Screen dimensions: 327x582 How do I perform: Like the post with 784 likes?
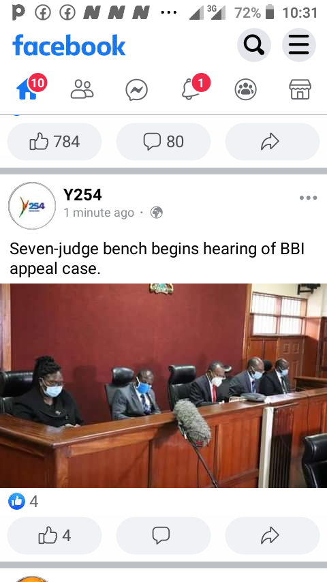[54, 142]
